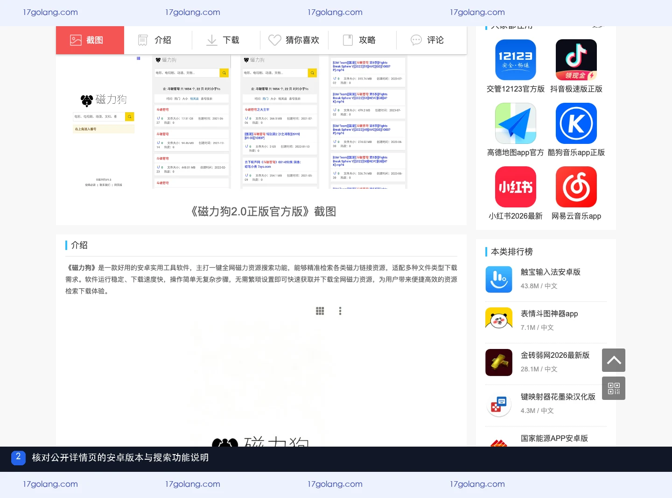Click 键映射器花墨染汉化版 in the ranking
The height and width of the screenshot is (498, 672).
(558, 397)
